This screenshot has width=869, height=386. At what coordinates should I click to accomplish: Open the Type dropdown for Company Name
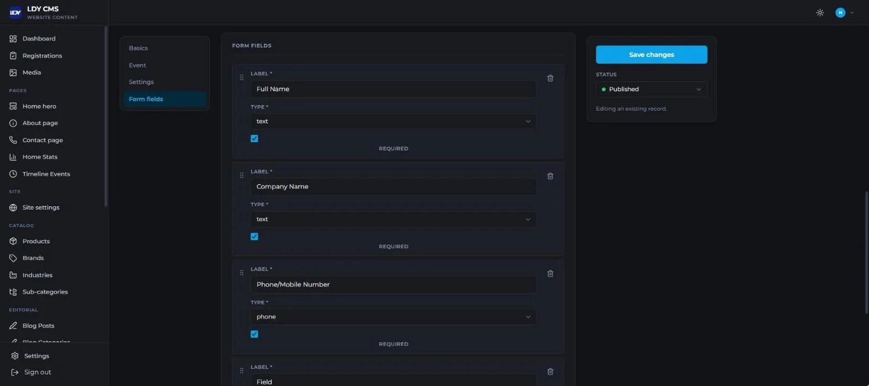point(393,219)
